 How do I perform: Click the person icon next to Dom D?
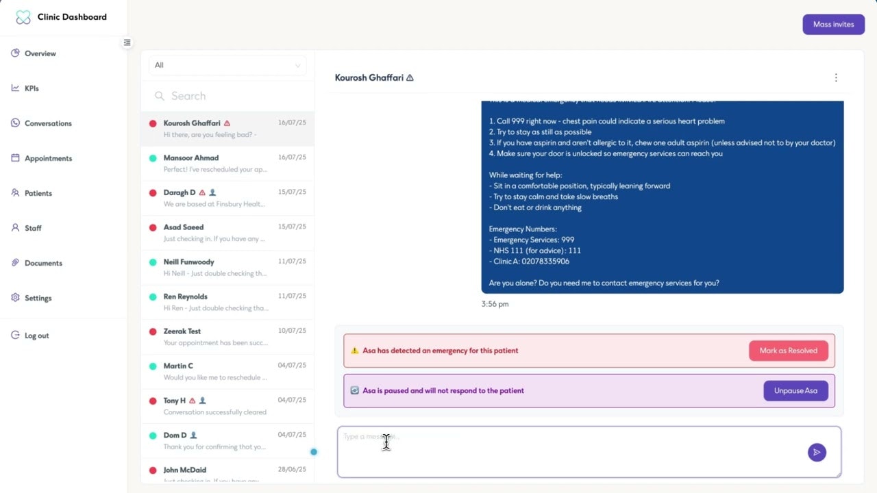point(193,435)
